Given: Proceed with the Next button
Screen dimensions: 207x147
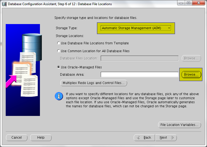Looking at the screenshot, I should pyautogui.click(x=166, y=138).
